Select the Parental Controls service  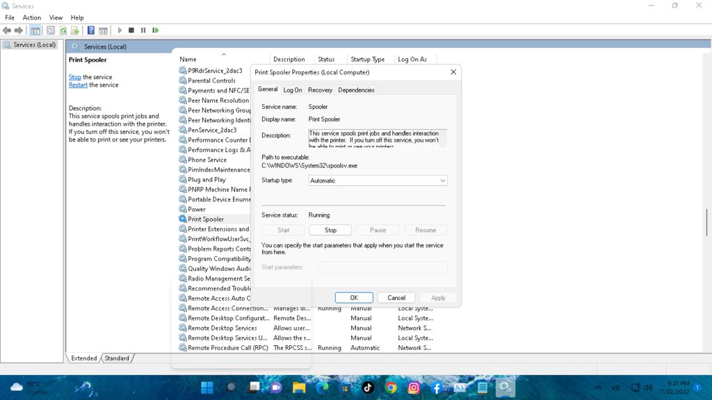tap(211, 81)
